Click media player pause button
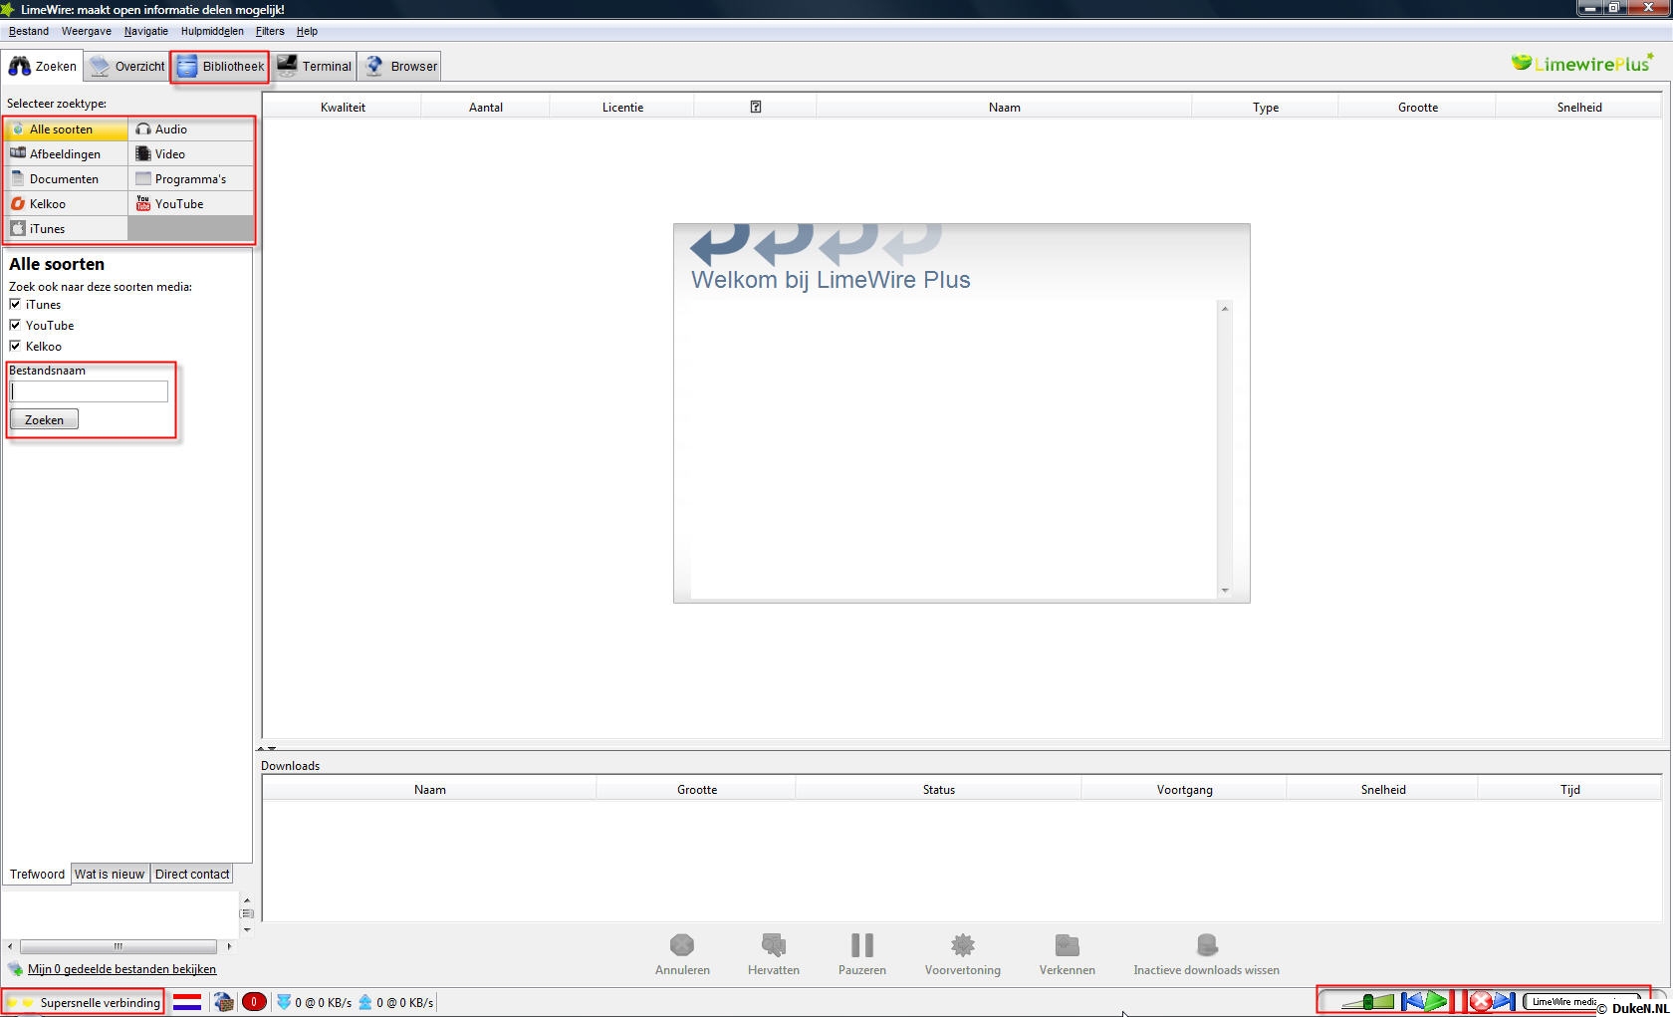1673x1017 pixels. [1459, 1001]
